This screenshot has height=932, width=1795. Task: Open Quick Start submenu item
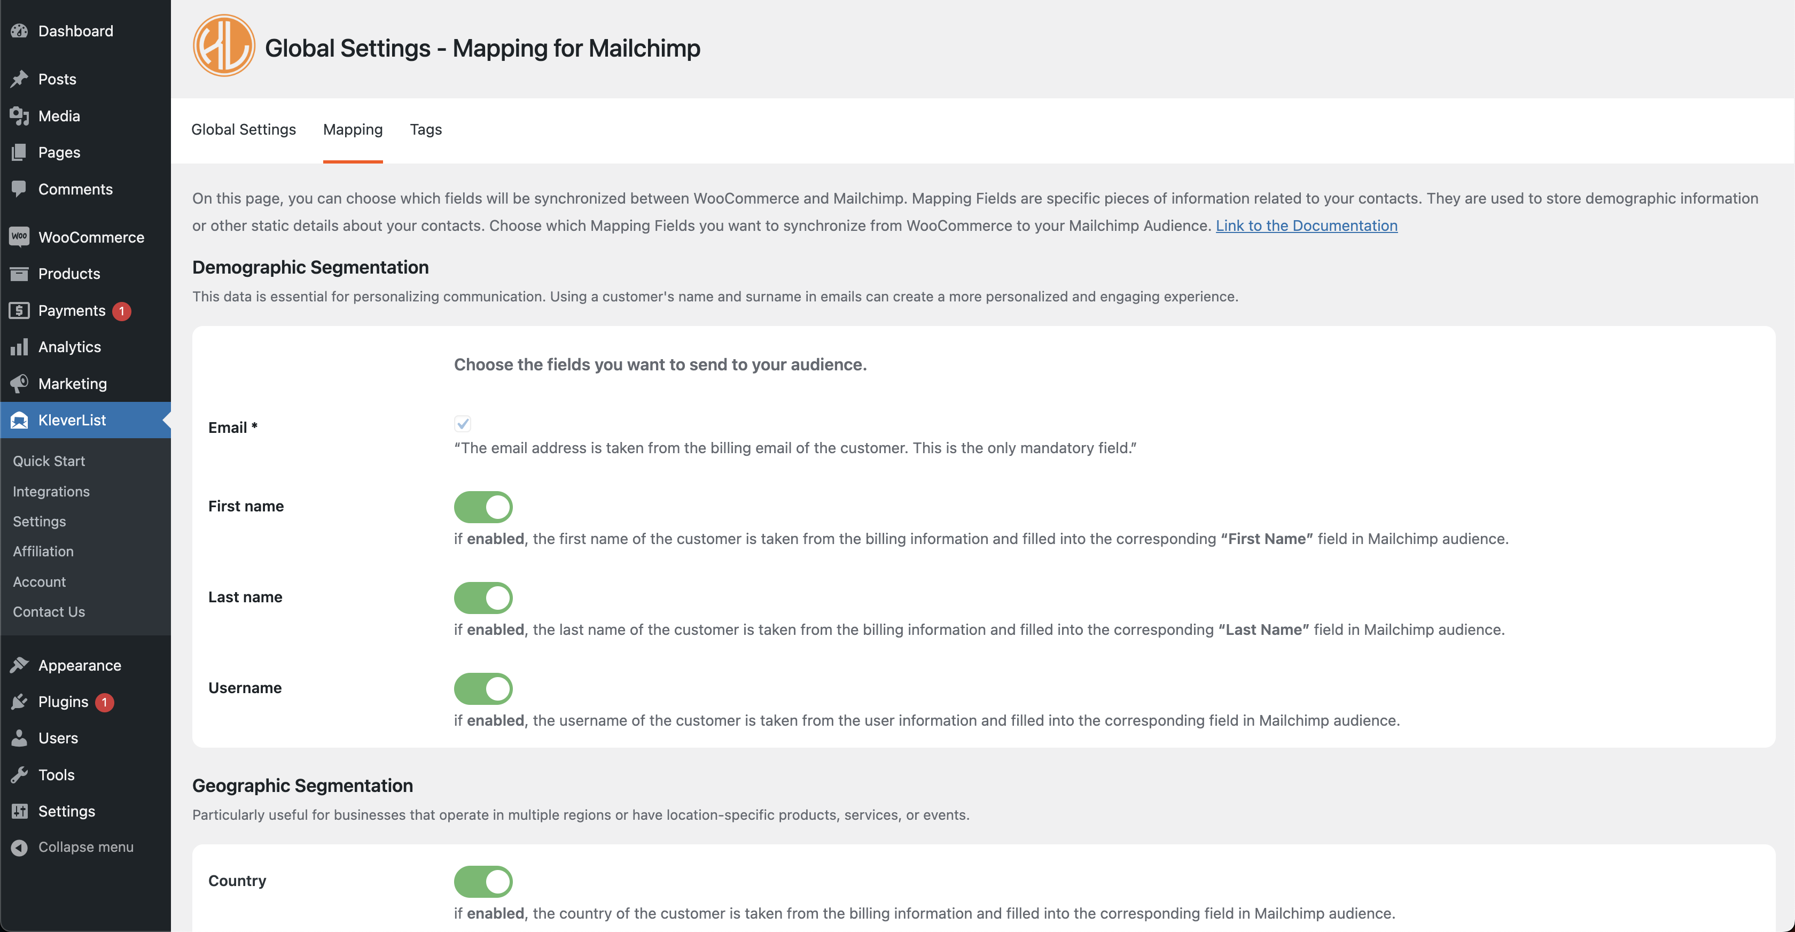pos(49,461)
